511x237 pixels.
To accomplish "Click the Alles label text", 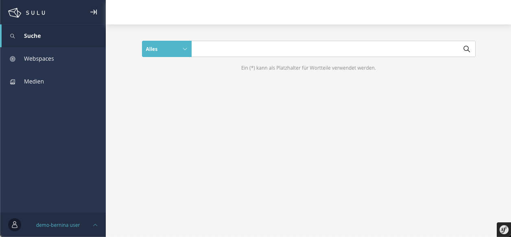I will [x=152, y=49].
